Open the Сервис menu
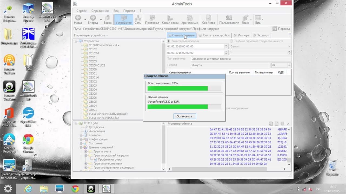 (x=81, y=11)
